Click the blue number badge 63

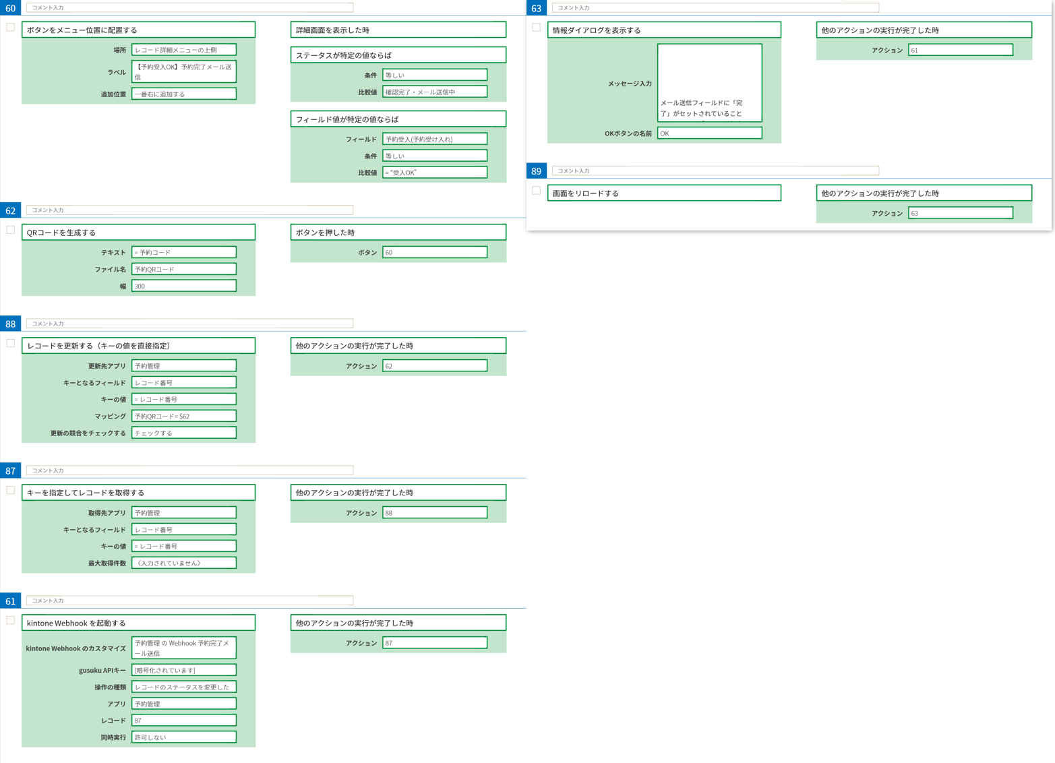pyautogui.click(x=537, y=8)
